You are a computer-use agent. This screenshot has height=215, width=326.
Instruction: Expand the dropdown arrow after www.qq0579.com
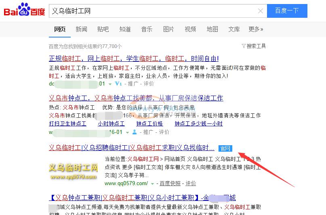click(x=152, y=184)
